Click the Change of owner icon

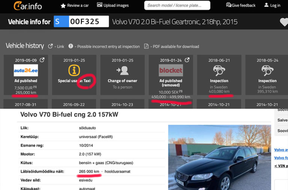(x=122, y=70)
